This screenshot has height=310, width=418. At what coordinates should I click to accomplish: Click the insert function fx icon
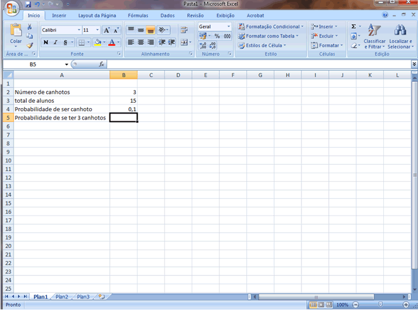(102, 64)
